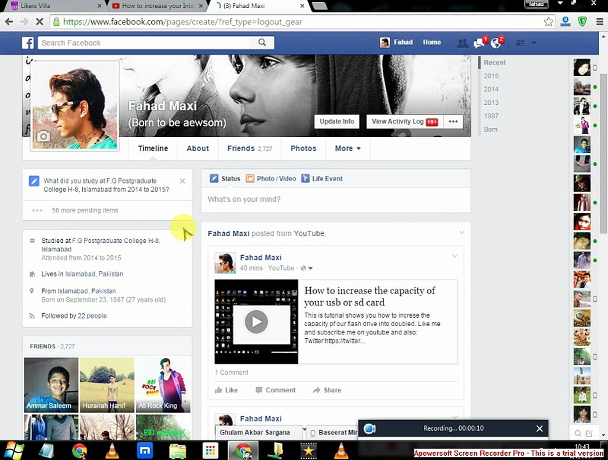Open the Maxthon browser taskbar icon
Viewport: 608px width, 460px height.
tap(145, 451)
